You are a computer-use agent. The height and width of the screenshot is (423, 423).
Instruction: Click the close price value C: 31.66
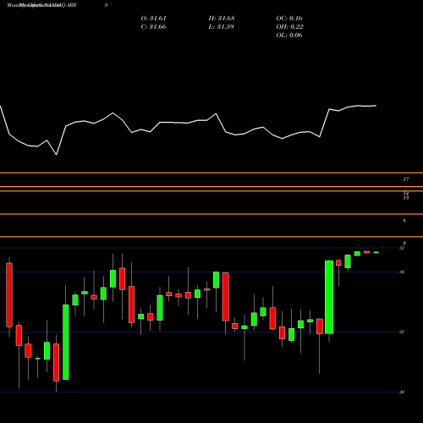(x=153, y=27)
